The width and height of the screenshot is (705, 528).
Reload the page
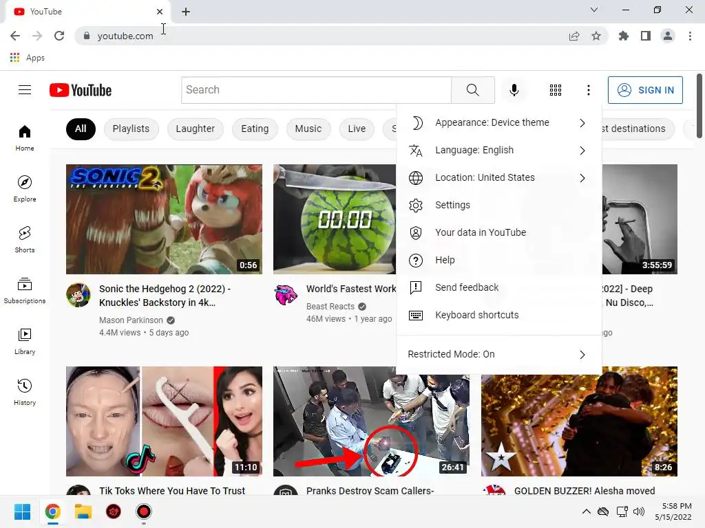(59, 36)
